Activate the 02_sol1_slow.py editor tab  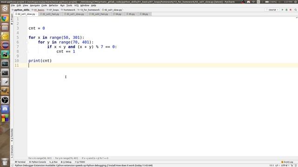pyautogui.click(x=26, y=14)
